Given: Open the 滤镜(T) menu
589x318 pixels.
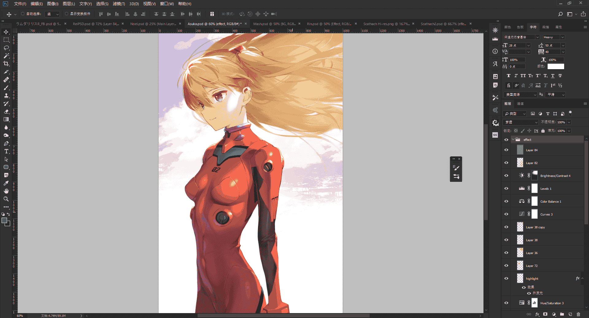Looking at the screenshot, I should pos(119,4).
